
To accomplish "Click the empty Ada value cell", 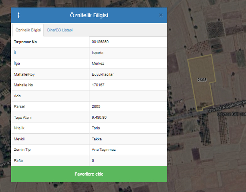I will click(x=127, y=96).
